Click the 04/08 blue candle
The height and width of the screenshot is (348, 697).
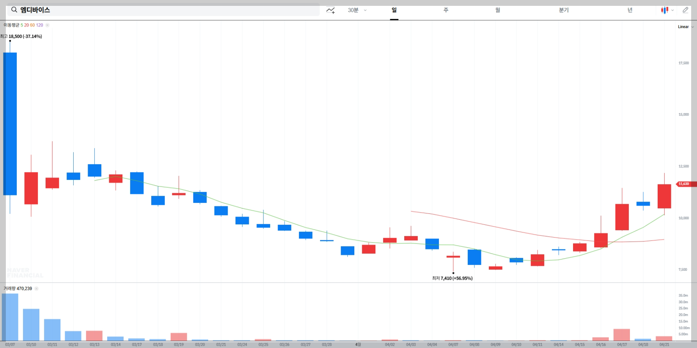(x=474, y=257)
